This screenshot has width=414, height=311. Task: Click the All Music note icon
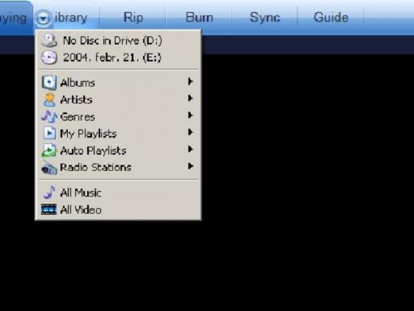[50, 192]
